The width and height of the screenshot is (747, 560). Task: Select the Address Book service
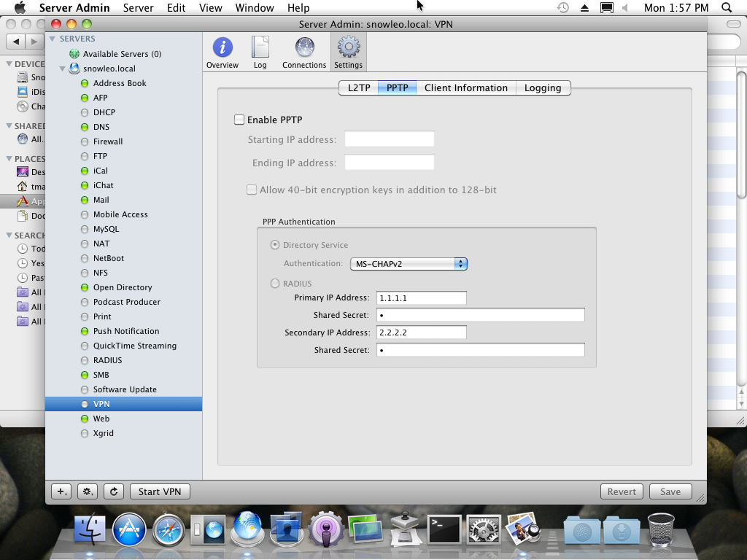pyautogui.click(x=120, y=83)
